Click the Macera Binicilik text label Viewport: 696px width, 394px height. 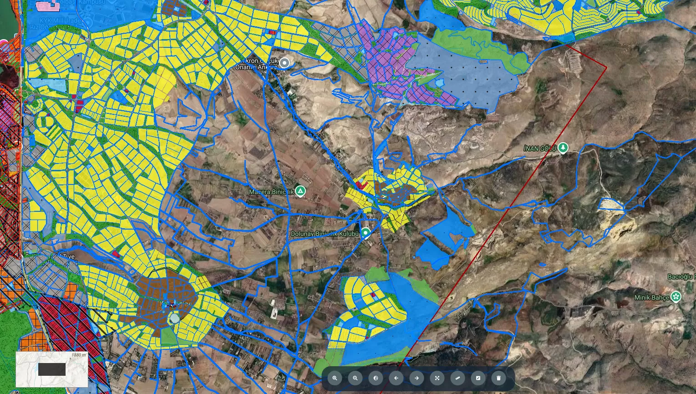271,192
